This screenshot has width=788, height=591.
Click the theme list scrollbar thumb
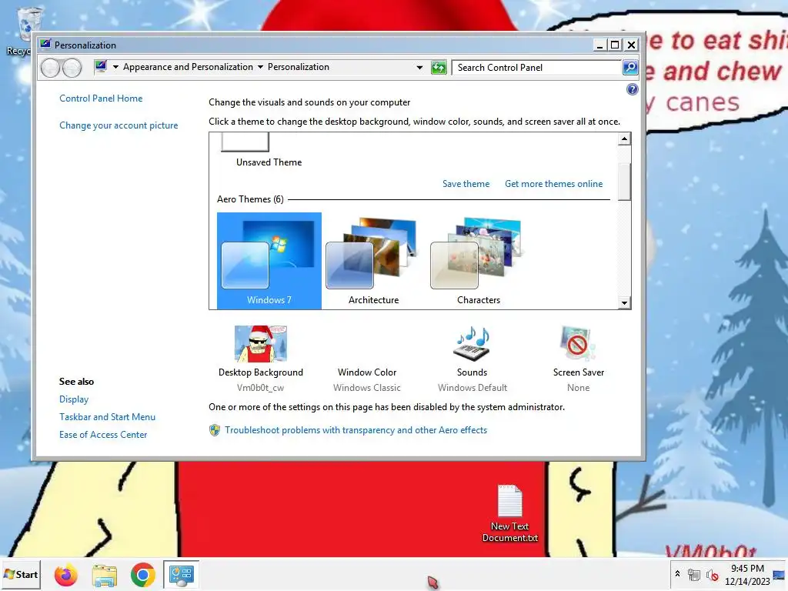point(624,182)
